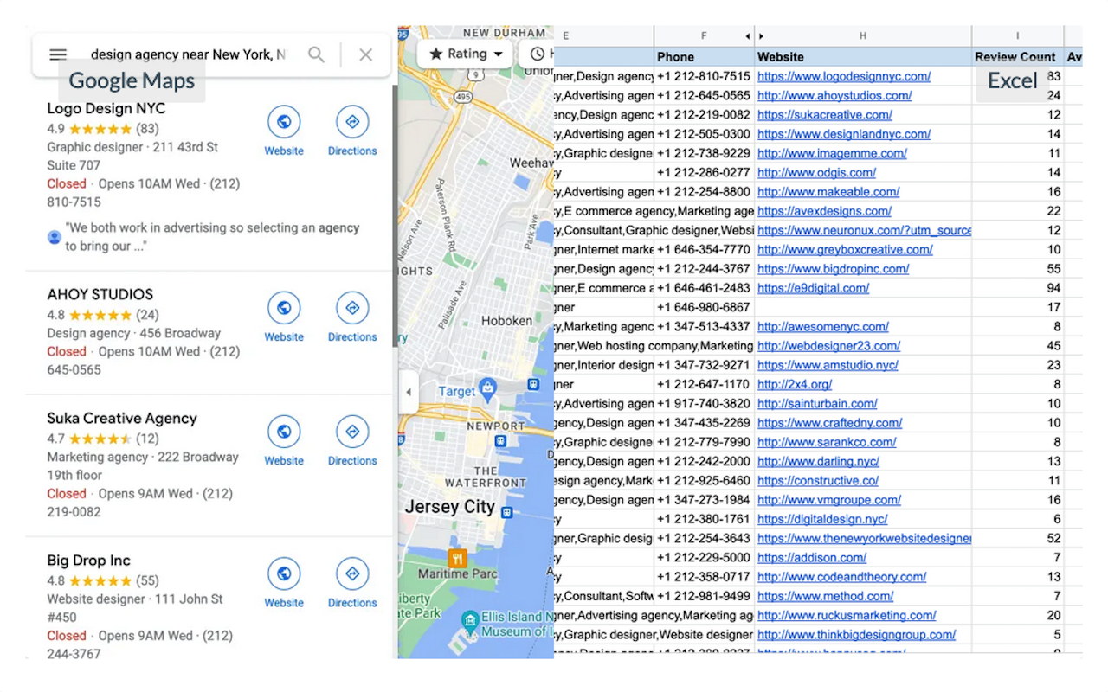The image size is (1108, 692).
Task: Open the Logo Design NYC Website icon
Action: pos(284,122)
